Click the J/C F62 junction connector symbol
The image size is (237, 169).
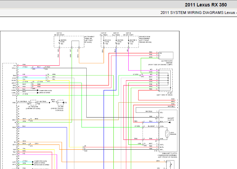(61, 103)
